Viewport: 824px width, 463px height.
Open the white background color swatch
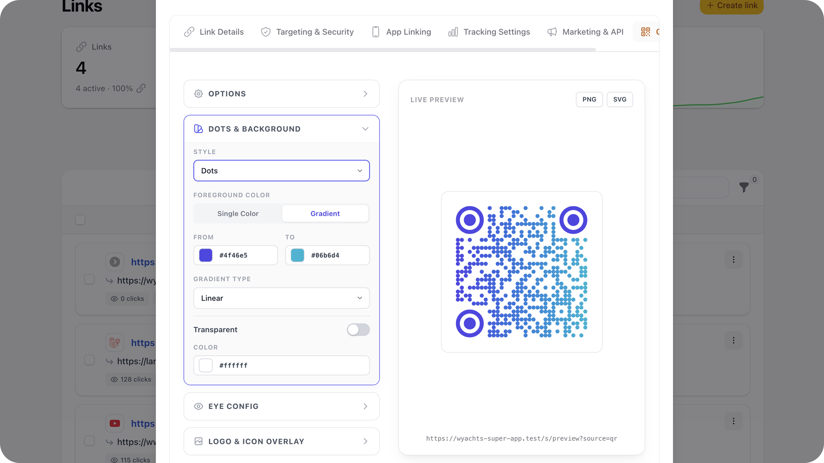click(206, 365)
